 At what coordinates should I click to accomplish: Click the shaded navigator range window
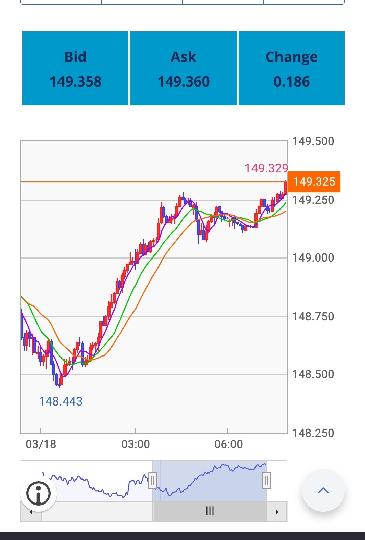[210, 481]
